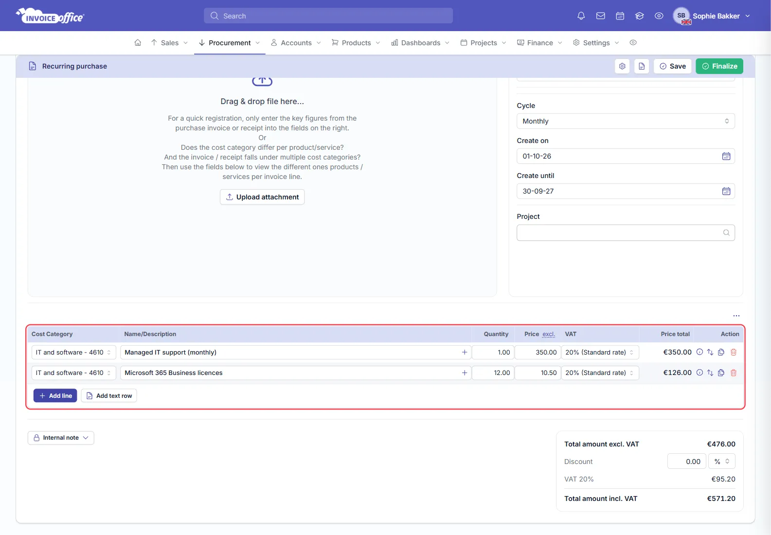Screen dimensions: 771x535
Task: Open the Sales menu
Action: pyautogui.click(x=169, y=43)
